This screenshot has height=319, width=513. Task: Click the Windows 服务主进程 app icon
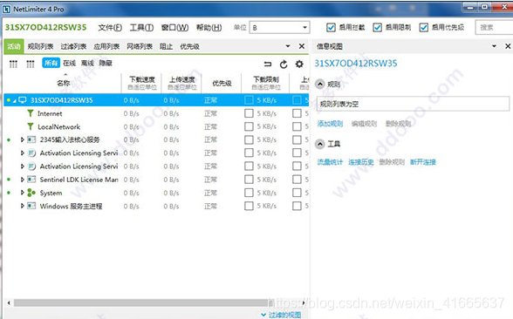[x=31, y=206]
